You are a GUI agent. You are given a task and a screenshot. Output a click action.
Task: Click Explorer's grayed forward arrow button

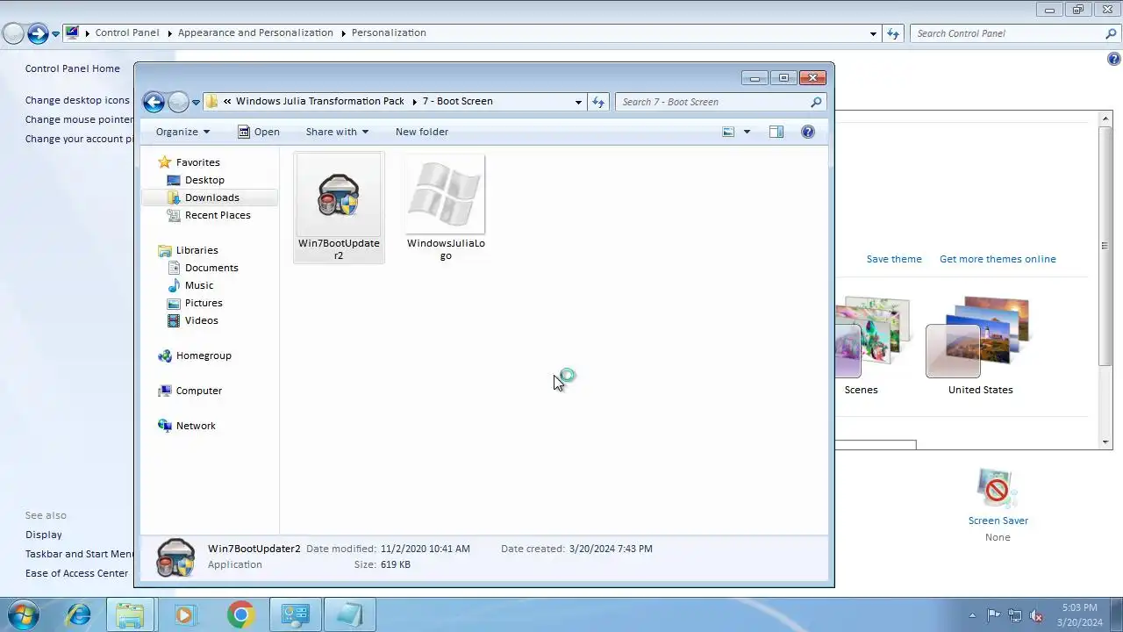pos(178,102)
